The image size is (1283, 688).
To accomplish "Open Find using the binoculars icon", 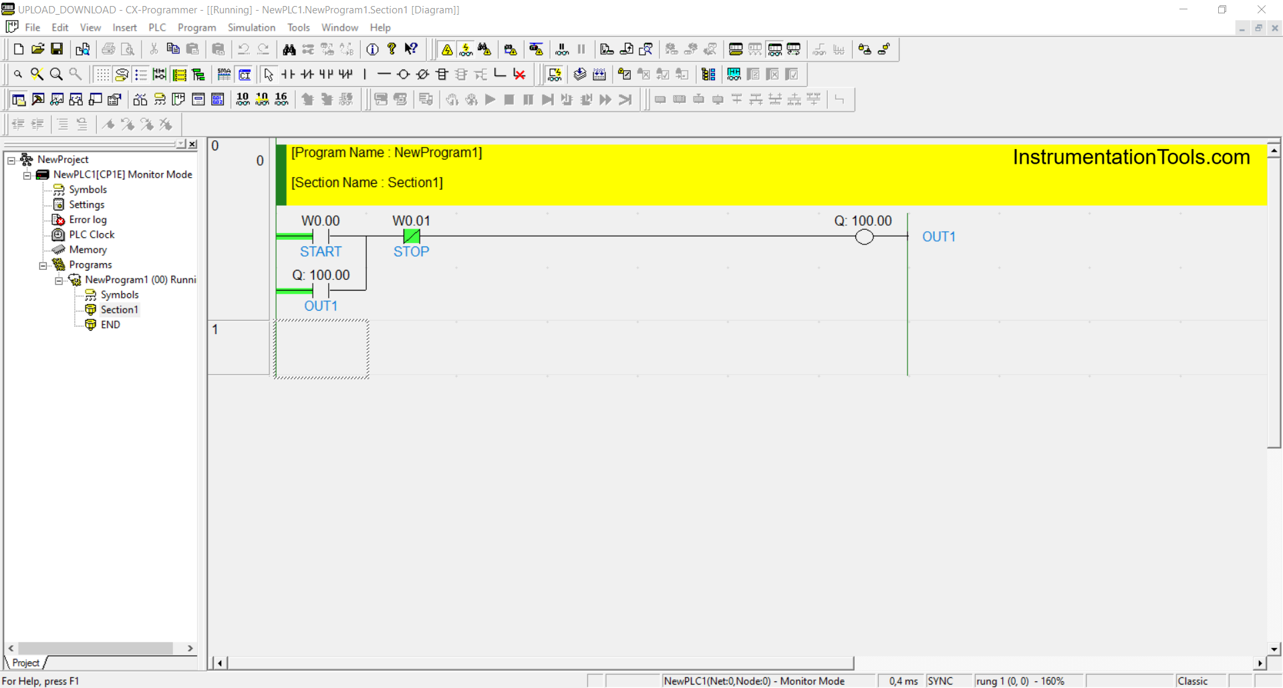I will click(x=289, y=49).
